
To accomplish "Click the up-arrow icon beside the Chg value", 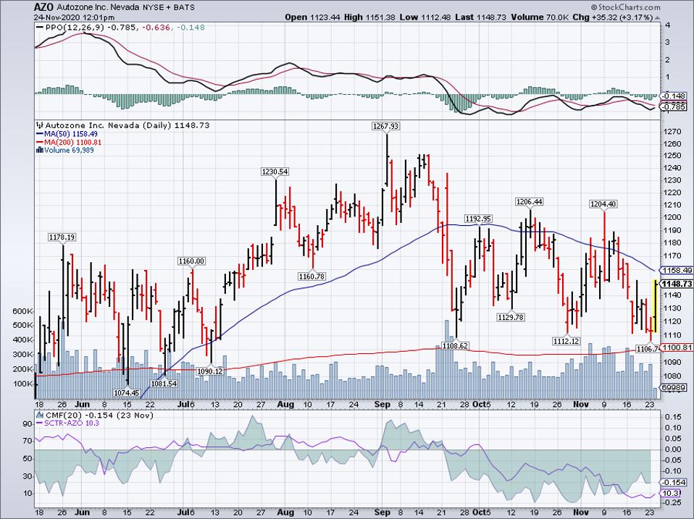I will (657, 17).
